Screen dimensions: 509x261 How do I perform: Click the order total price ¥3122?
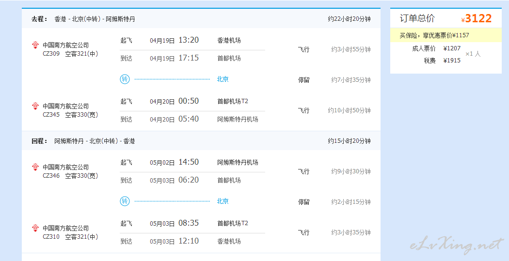pos(476,19)
